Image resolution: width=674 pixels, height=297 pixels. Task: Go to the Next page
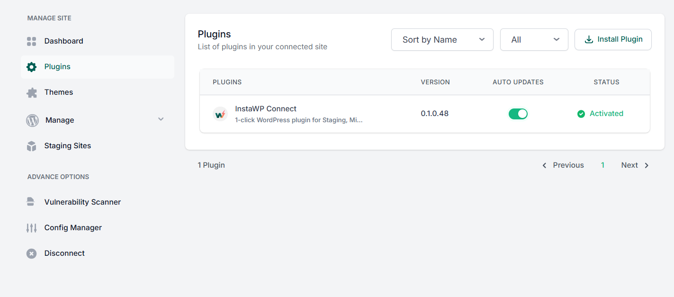(x=635, y=165)
